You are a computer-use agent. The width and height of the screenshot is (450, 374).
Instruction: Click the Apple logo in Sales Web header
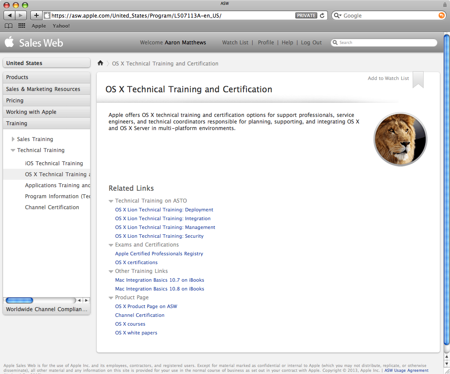point(9,42)
